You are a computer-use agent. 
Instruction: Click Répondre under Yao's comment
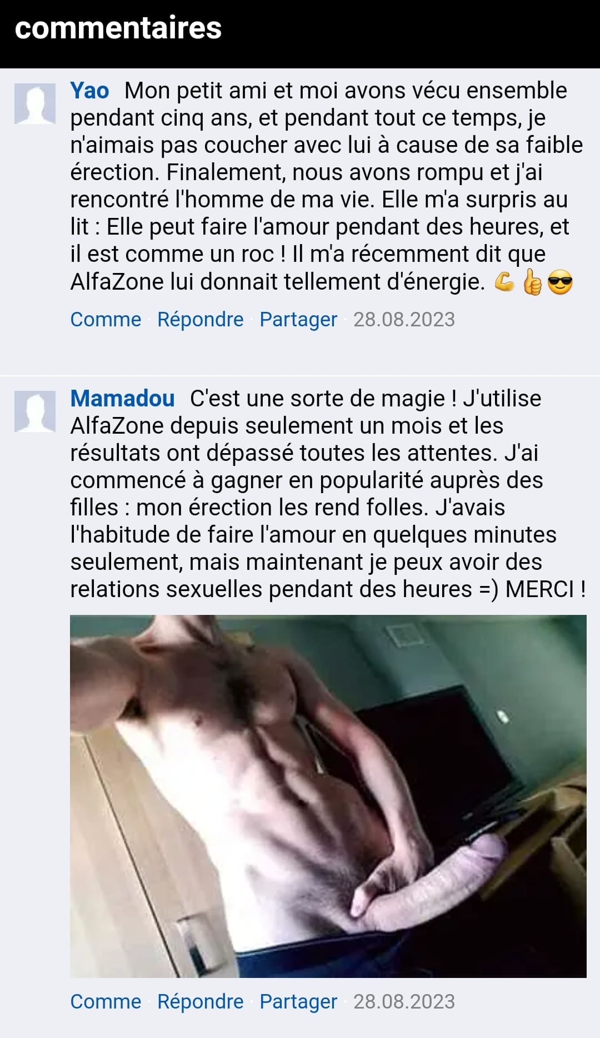(x=201, y=319)
